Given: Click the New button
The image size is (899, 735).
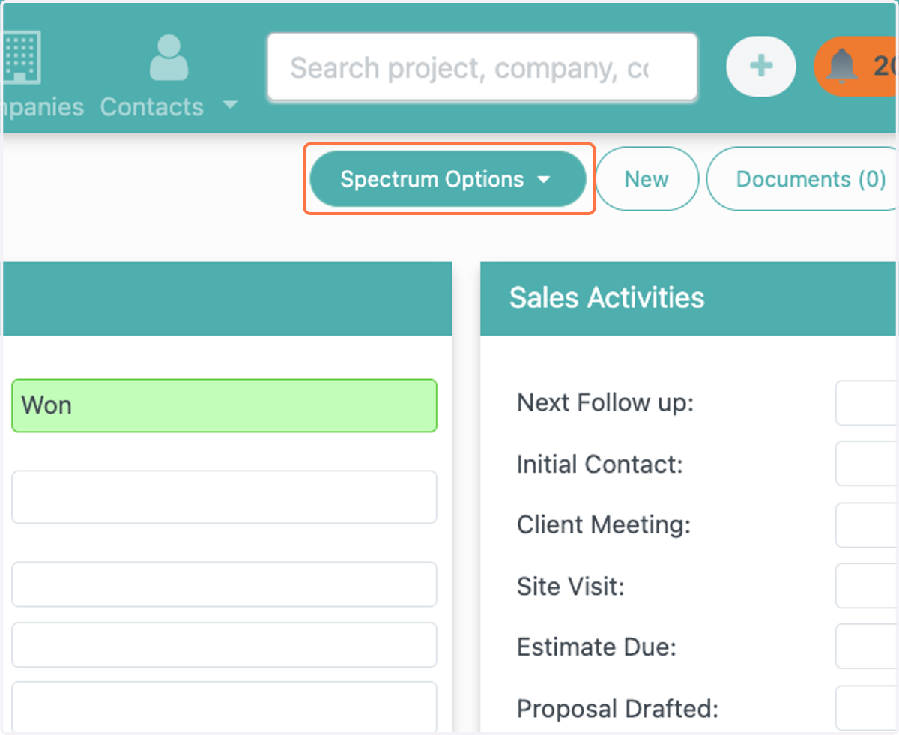Looking at the screenshot, I should coord(647,179).
